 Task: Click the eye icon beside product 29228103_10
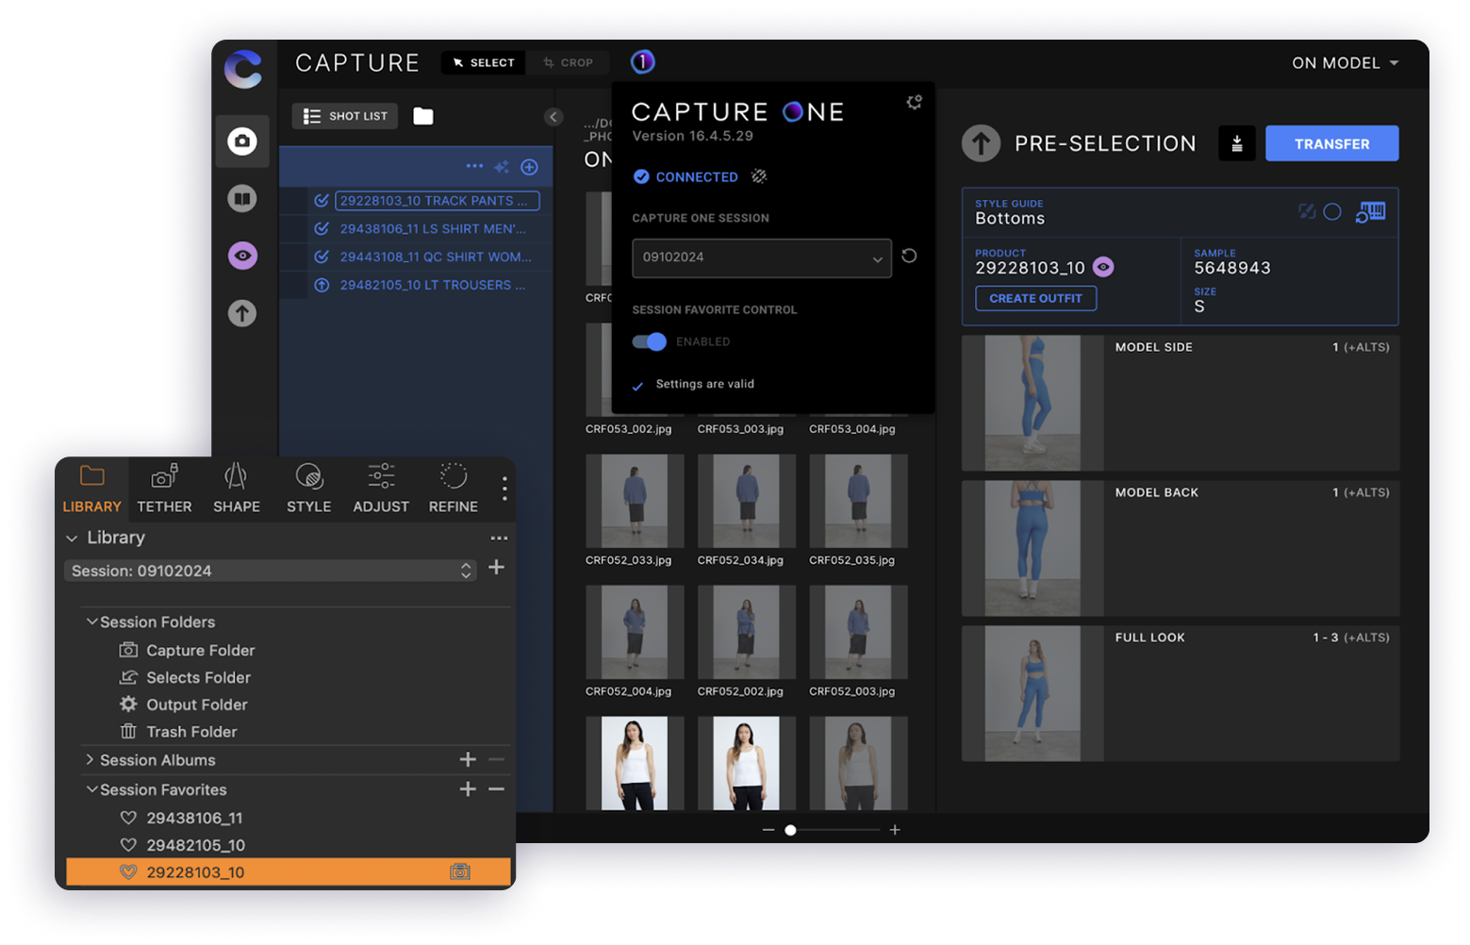1103,267
